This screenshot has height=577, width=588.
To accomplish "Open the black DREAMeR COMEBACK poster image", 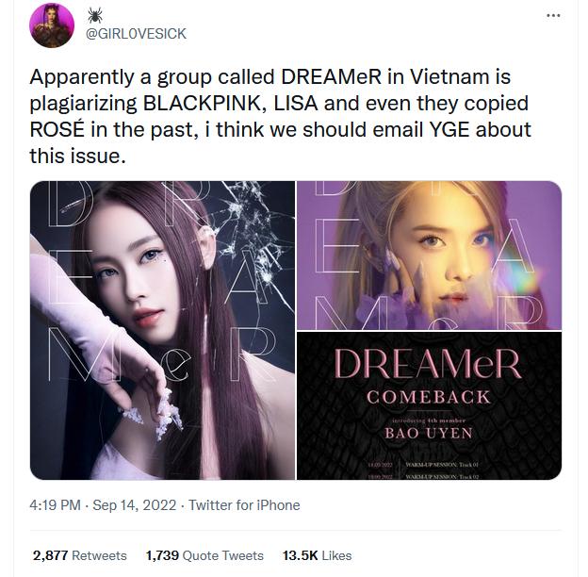I will point(429,406).
